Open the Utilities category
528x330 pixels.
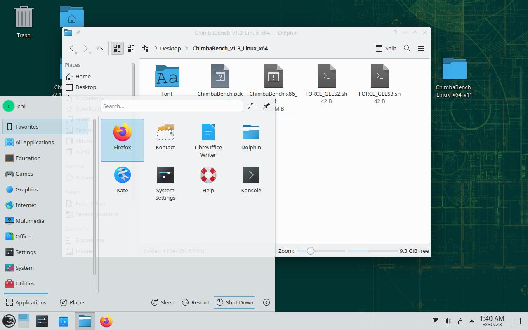(45, 283)
